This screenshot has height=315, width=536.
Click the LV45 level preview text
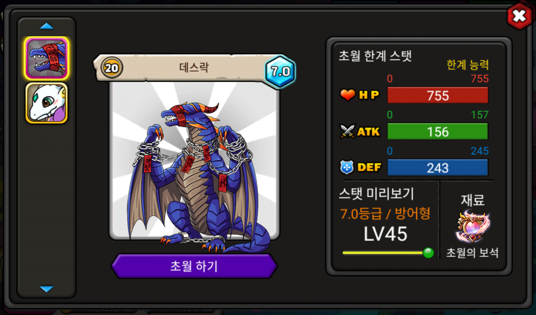coord(386,234)
